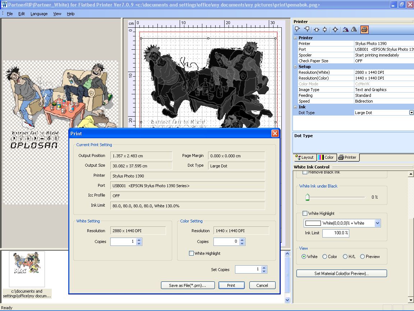The width and height of the screenshot is (414, 311).
Task: Collapse the Ink property group
Action: tap(295, 107)
